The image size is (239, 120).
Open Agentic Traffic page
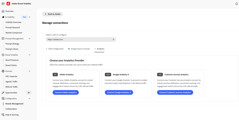11,81
